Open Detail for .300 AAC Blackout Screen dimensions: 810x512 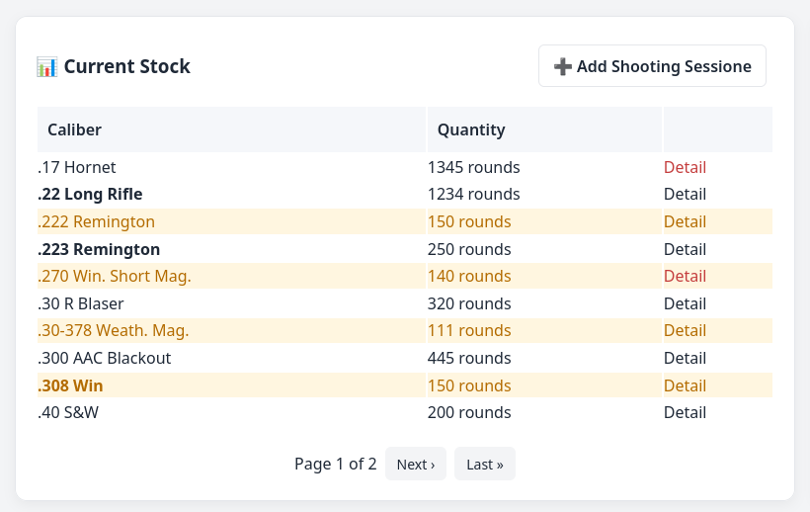point(685,358)
